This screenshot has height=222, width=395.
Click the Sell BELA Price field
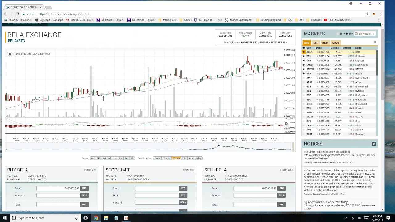pyautogui.click(x=256, y=188)
